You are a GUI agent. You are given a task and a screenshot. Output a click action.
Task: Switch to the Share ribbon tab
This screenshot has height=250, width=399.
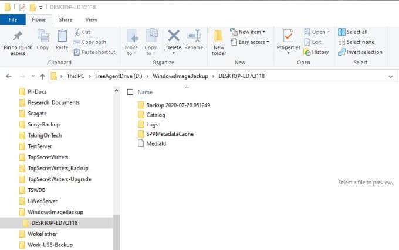pos(66,19)
